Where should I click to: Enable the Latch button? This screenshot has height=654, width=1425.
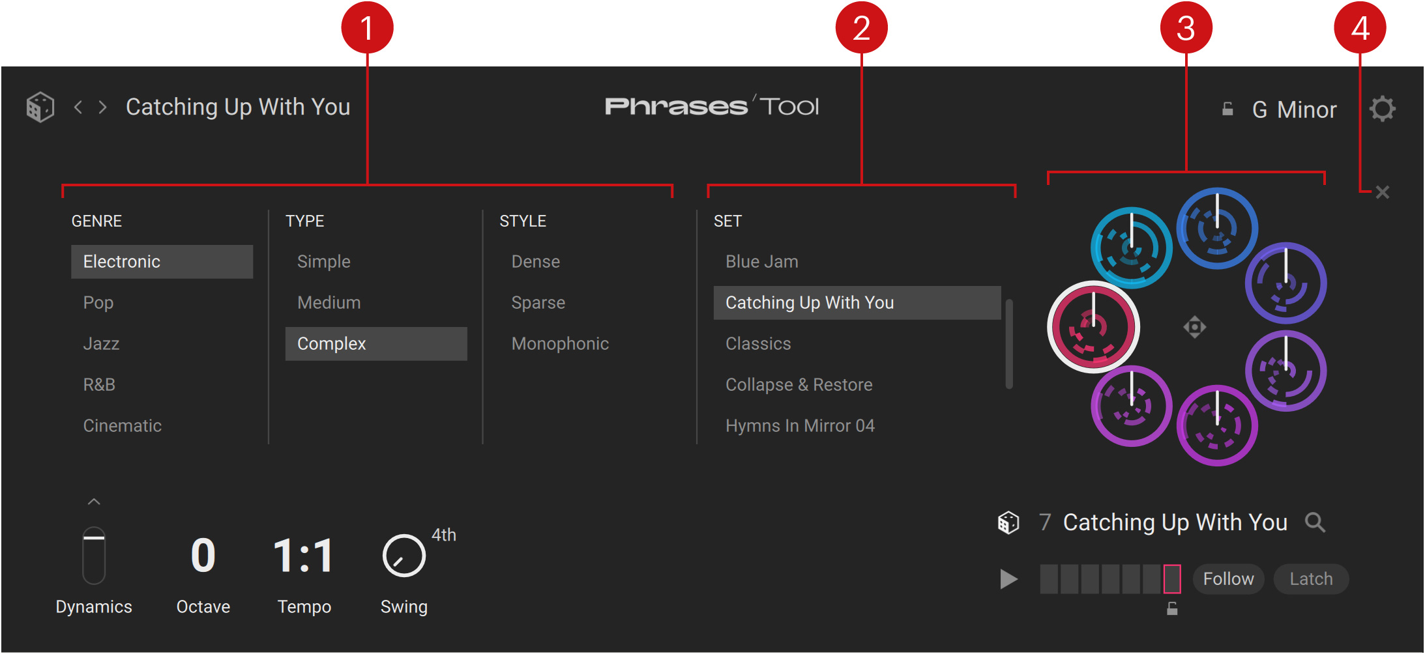coord(1311,579)
